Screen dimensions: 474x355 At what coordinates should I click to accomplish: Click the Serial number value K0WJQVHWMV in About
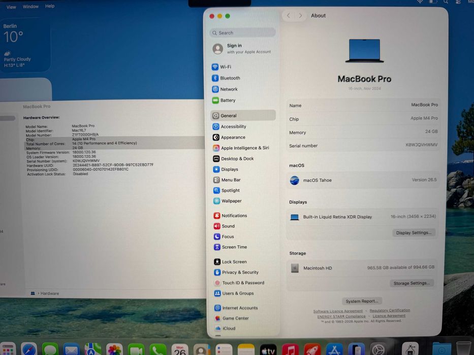pos(421,145)
